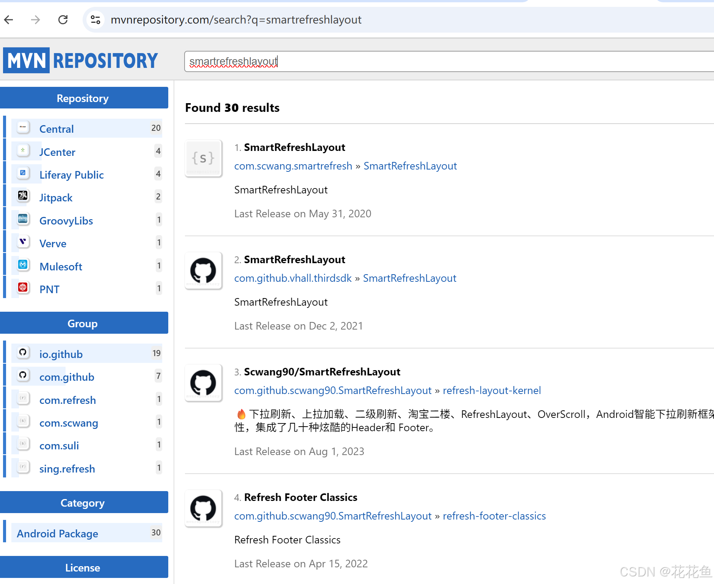The height and width of the screenshot is (584, 714).
Task: Click Refresh Footer Classics GitHub thumbnail
Action: click(x=204, y=509)
